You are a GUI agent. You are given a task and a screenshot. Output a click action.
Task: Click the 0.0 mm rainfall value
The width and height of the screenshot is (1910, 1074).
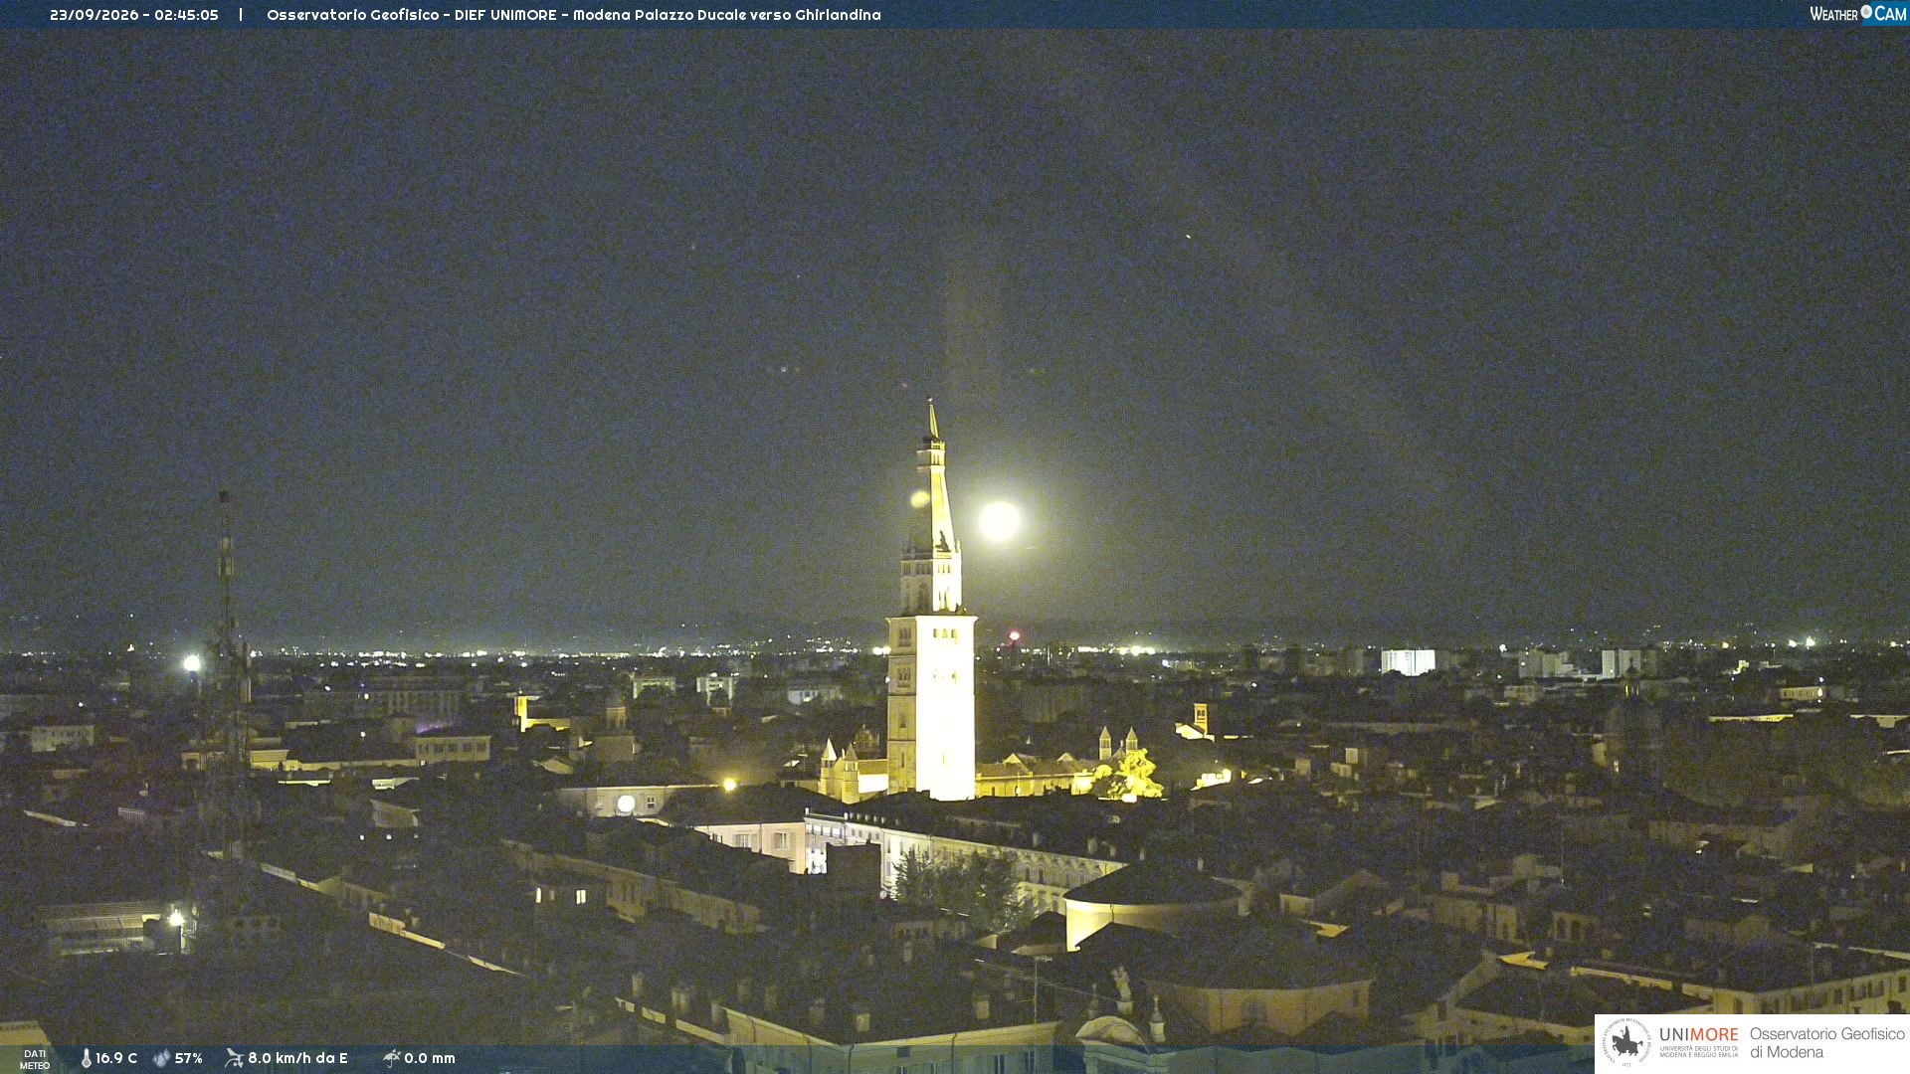pyautogui.click(x=430, y=1058)
